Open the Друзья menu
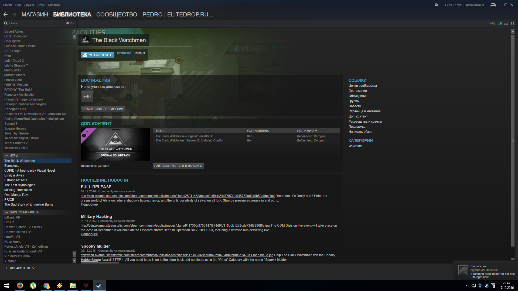 tap(29, 5)
